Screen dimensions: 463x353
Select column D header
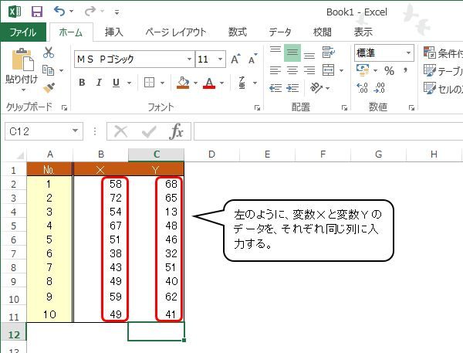pyautogui.click(x=211, y=154)
